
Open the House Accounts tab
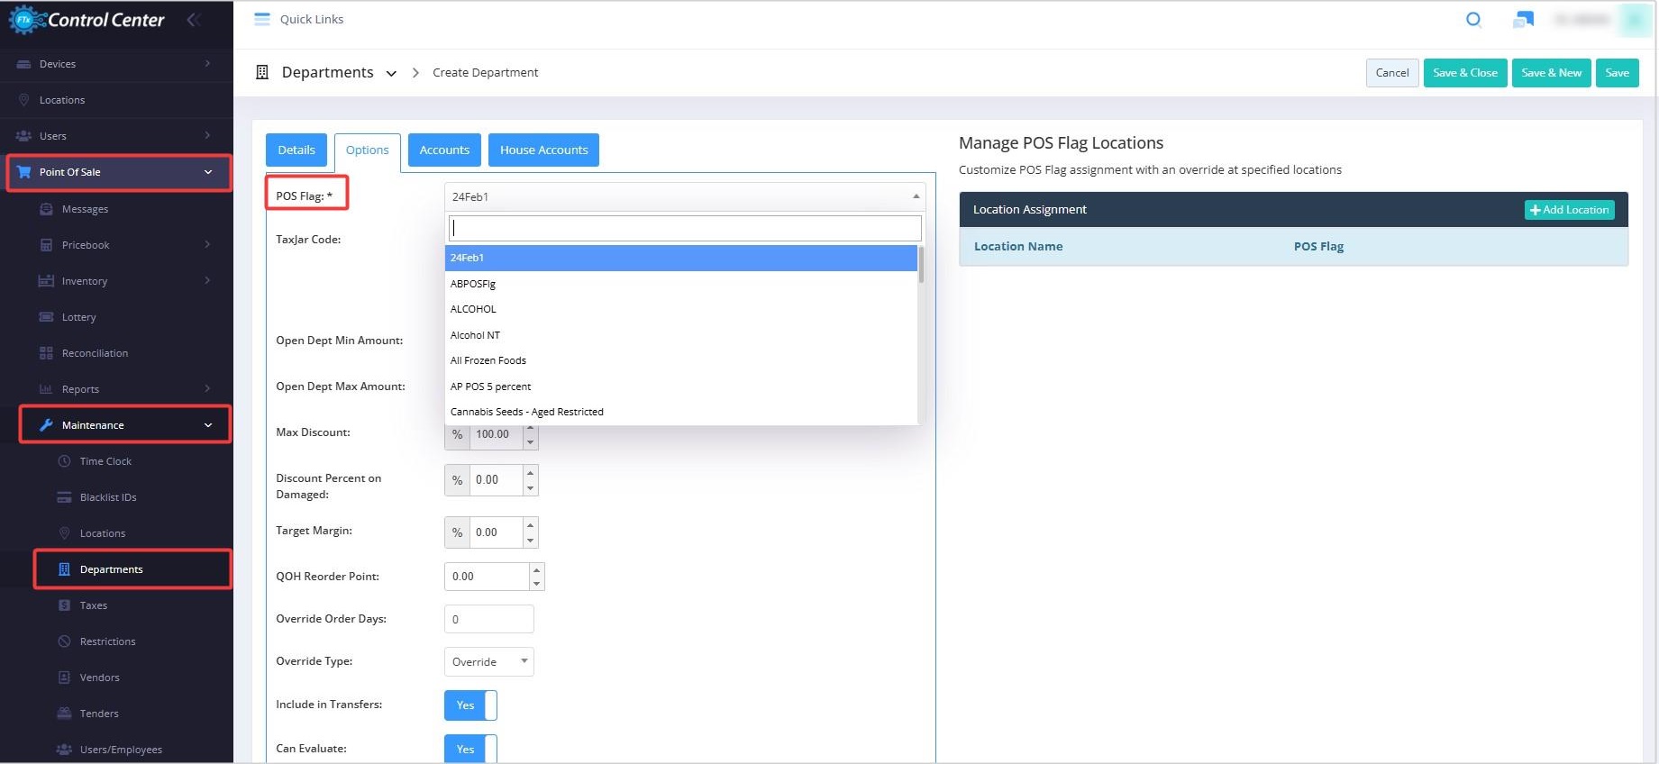[543, 150]
